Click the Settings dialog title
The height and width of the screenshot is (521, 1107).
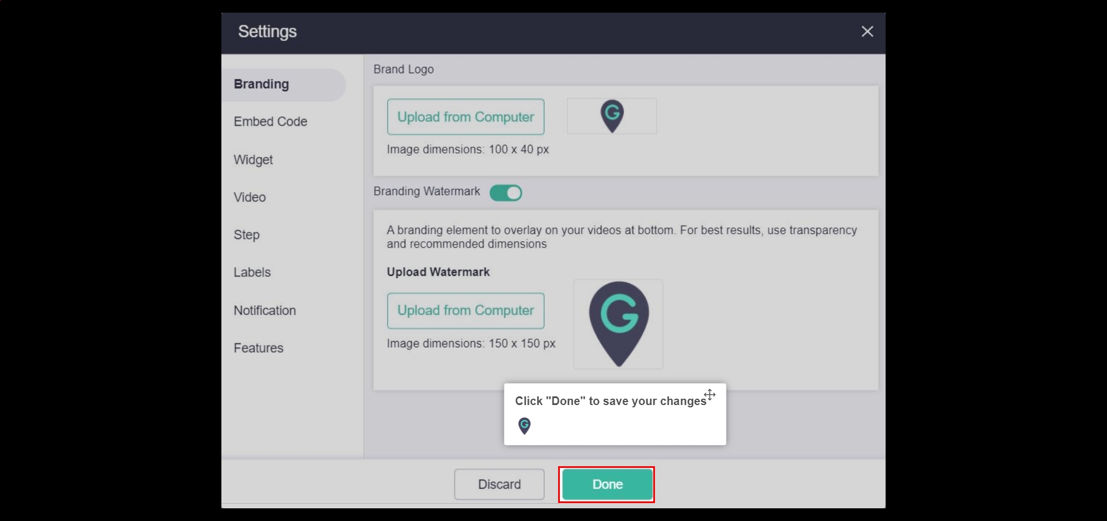268,31
